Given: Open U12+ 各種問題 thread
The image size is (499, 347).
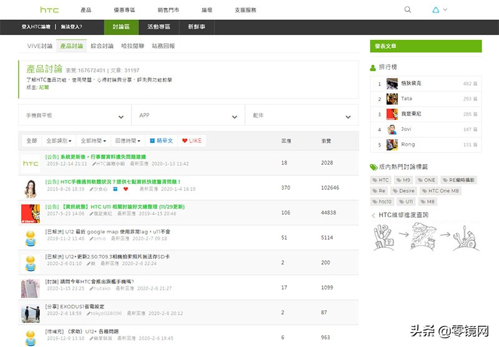Looking at the screenshot, I should click(82, 332).
